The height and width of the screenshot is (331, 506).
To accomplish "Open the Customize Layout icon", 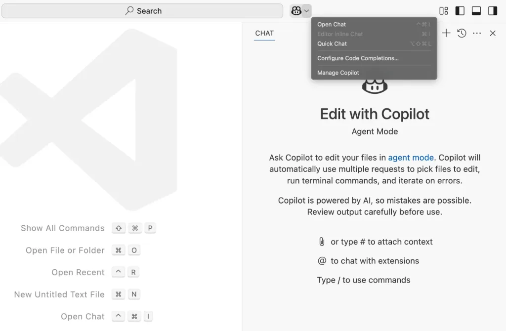I will (444, 11).
